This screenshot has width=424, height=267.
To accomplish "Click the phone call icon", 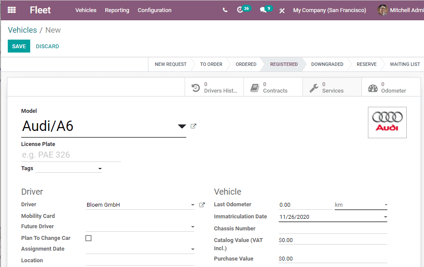I will point(225,10).
